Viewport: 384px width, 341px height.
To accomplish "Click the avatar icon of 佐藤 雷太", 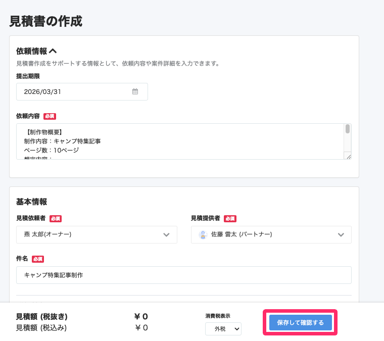I will (x=203, y=234).
